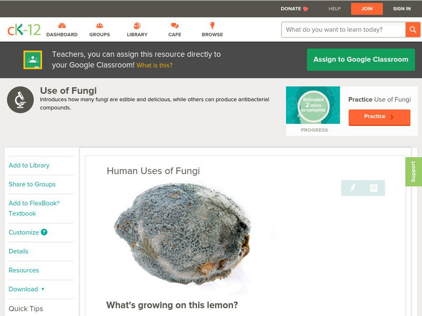Focus the 'What do you want to learn today?' search field
The width and height of the screenshot is (422, 316).
pyautogui.click(x=343, y=29)
